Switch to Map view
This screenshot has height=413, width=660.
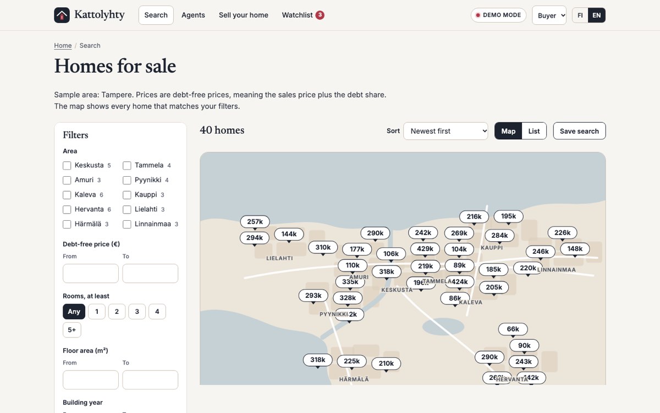tap(508, 131)
